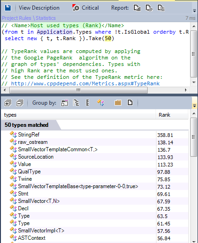Select the flat list grouping icon
This screenshot has height=243, width=198.
point(88,103)
